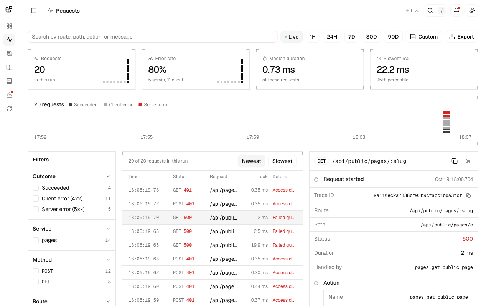The height and width of the screenshot is (306, 491).
Task: Copy the Trace ID value
Action: click(468, 195)
